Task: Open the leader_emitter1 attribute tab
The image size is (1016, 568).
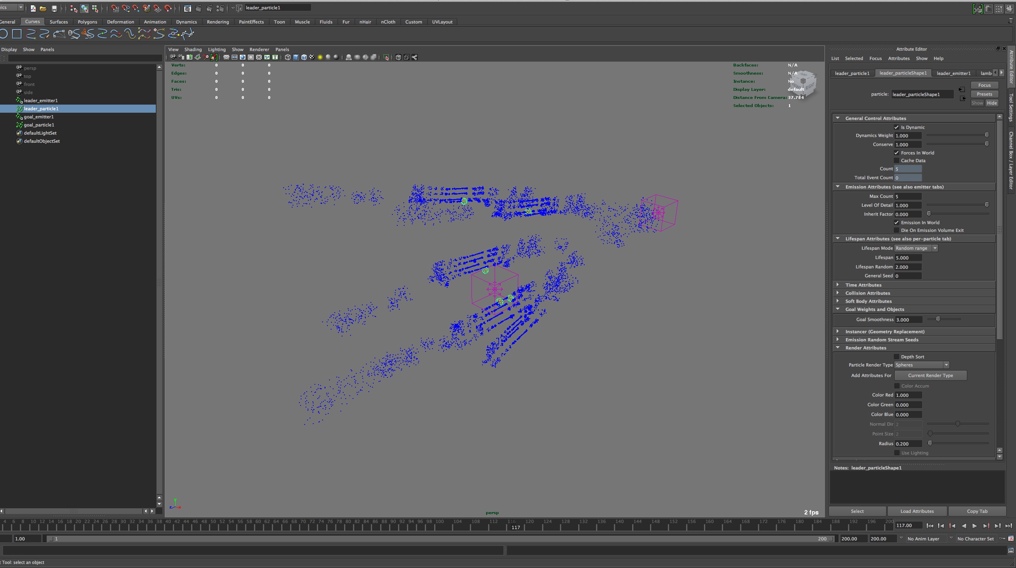Action: pos(954,73)
